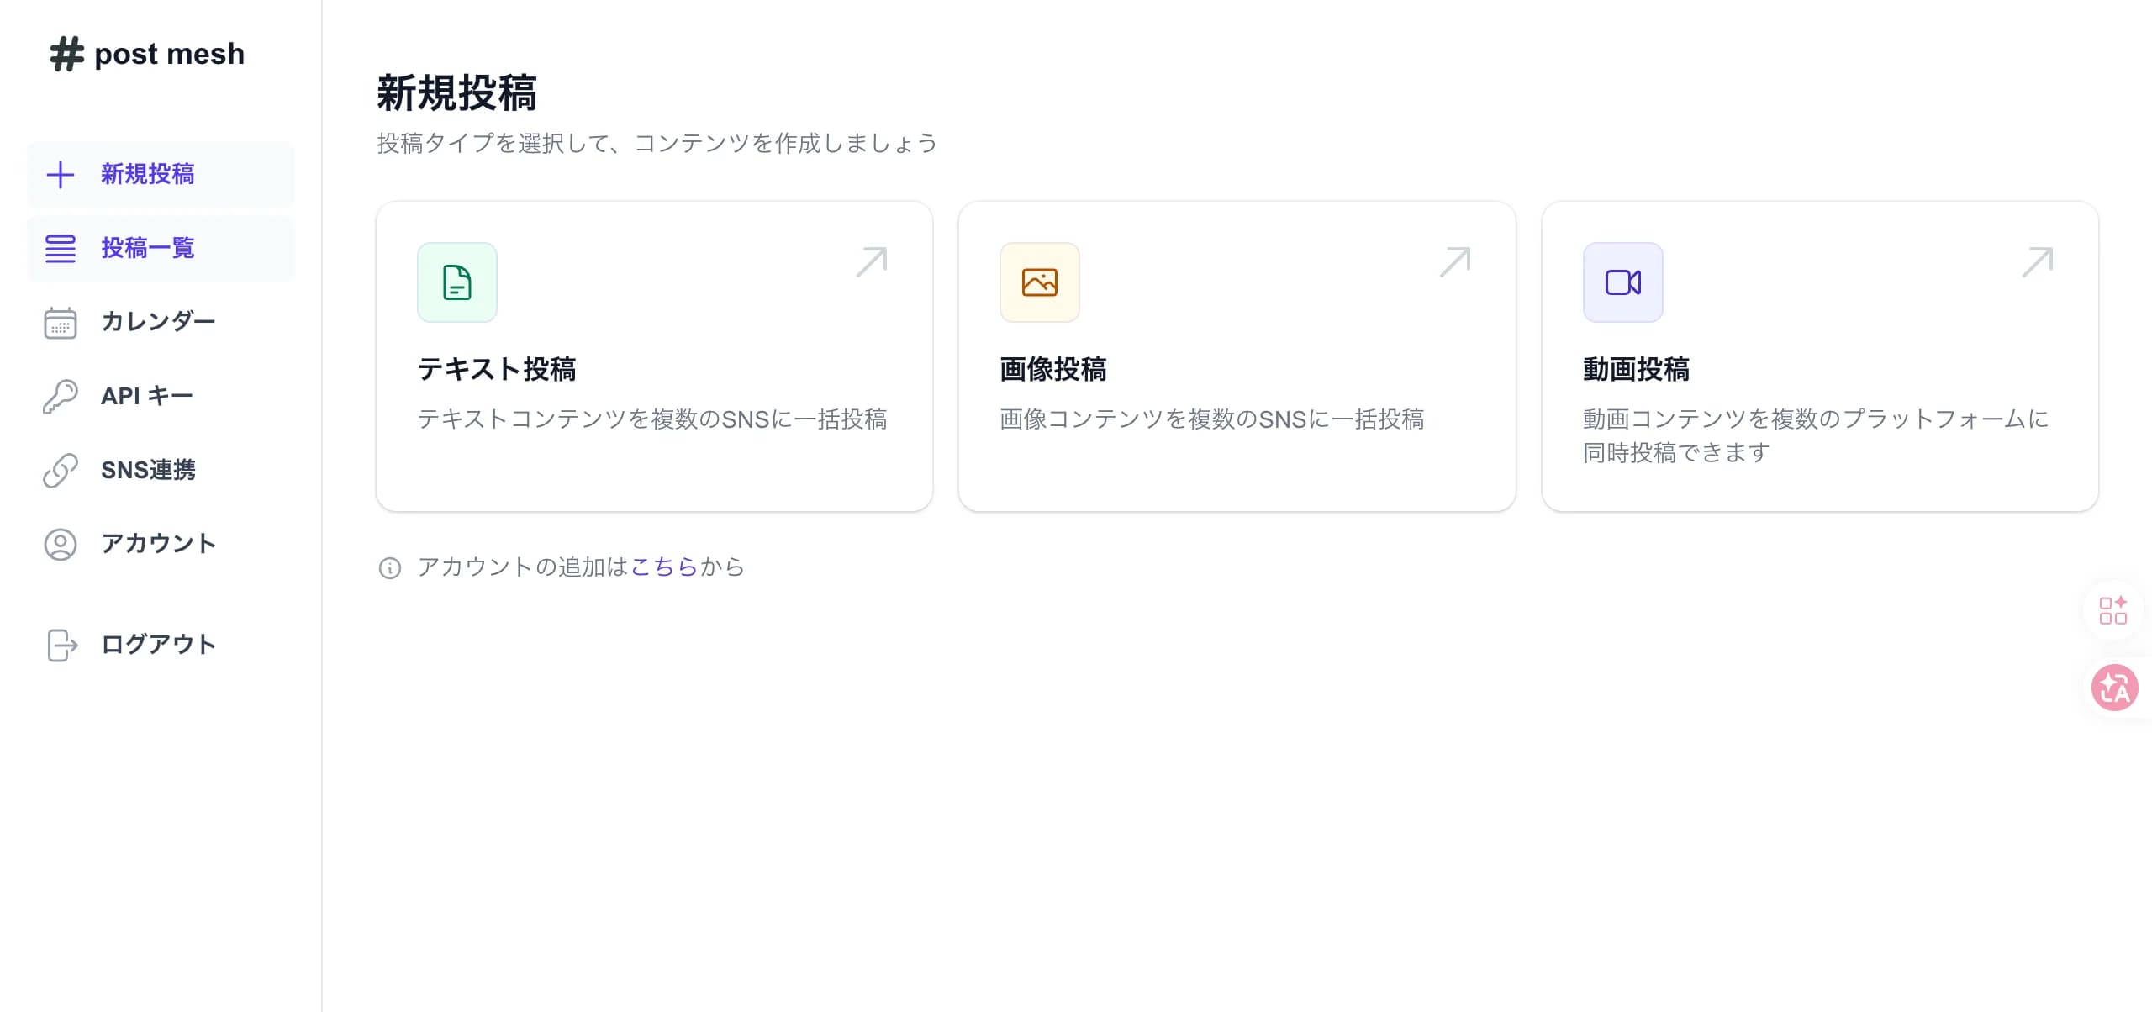The width and height of the screenshot is (2152, 1012).
Task: Click the pink grid widget icon at bottom right
Action: 2115,611
